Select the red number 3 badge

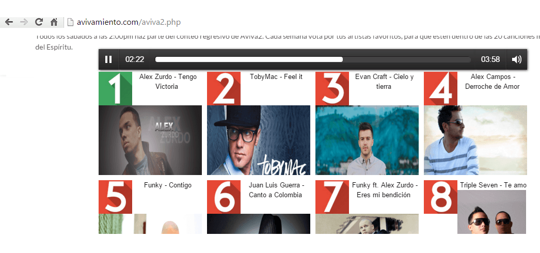332,88
